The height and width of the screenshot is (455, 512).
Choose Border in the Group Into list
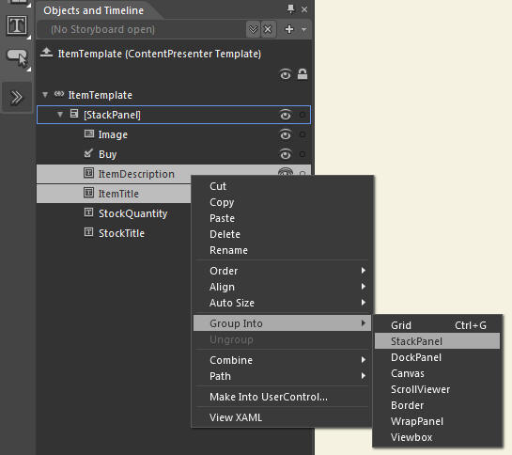[x=407, y=405]
